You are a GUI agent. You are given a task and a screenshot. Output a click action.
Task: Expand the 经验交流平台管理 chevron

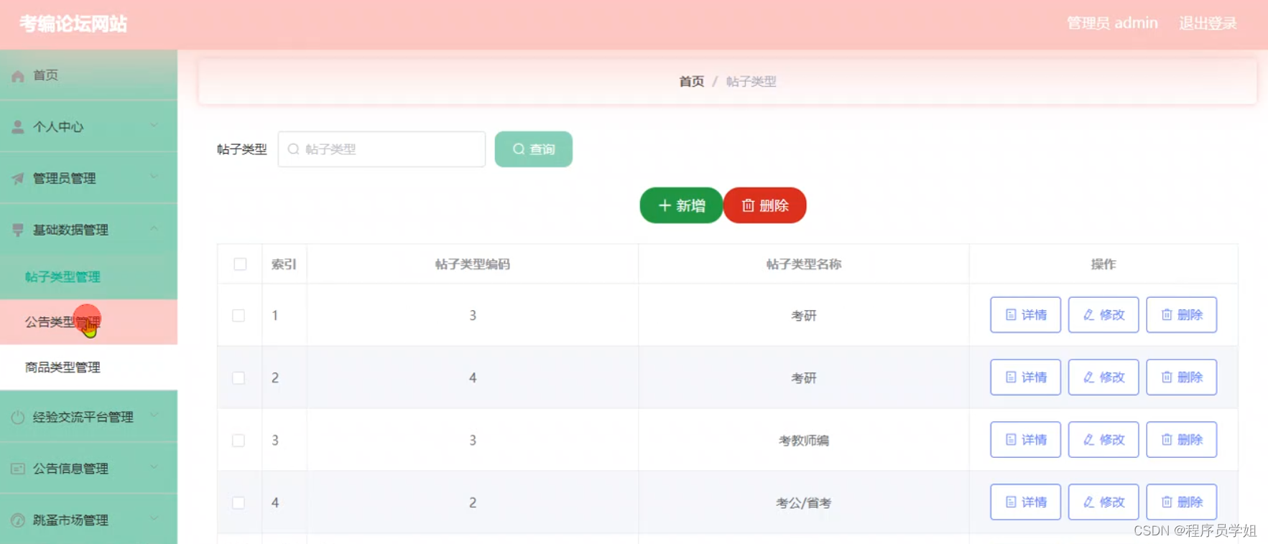tap(154, 416)
